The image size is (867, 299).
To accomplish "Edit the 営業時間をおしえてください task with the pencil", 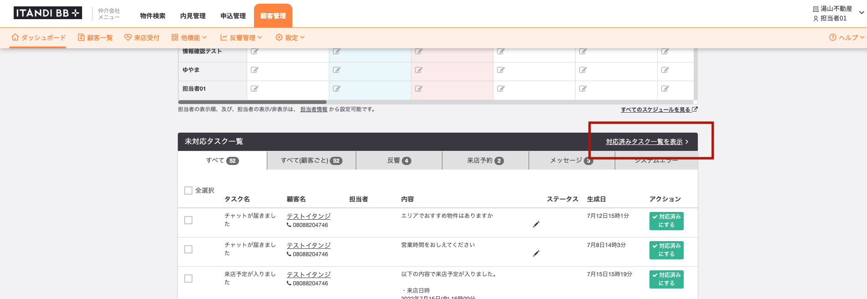I will point(536,253).
